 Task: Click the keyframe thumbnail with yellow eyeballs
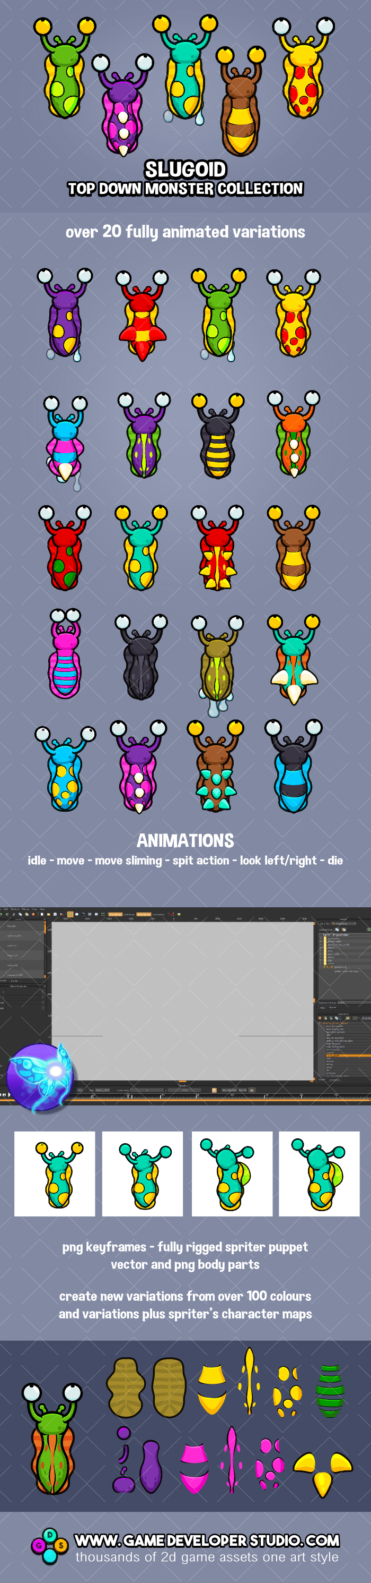pos(55,1174)
